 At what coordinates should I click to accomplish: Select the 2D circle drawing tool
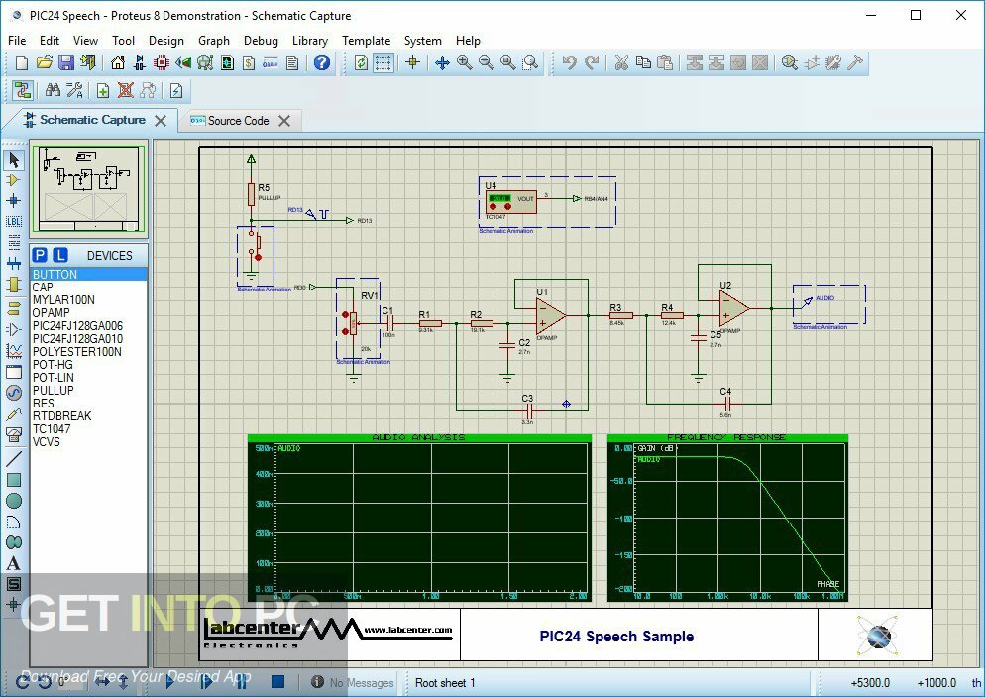click(14, 501)
